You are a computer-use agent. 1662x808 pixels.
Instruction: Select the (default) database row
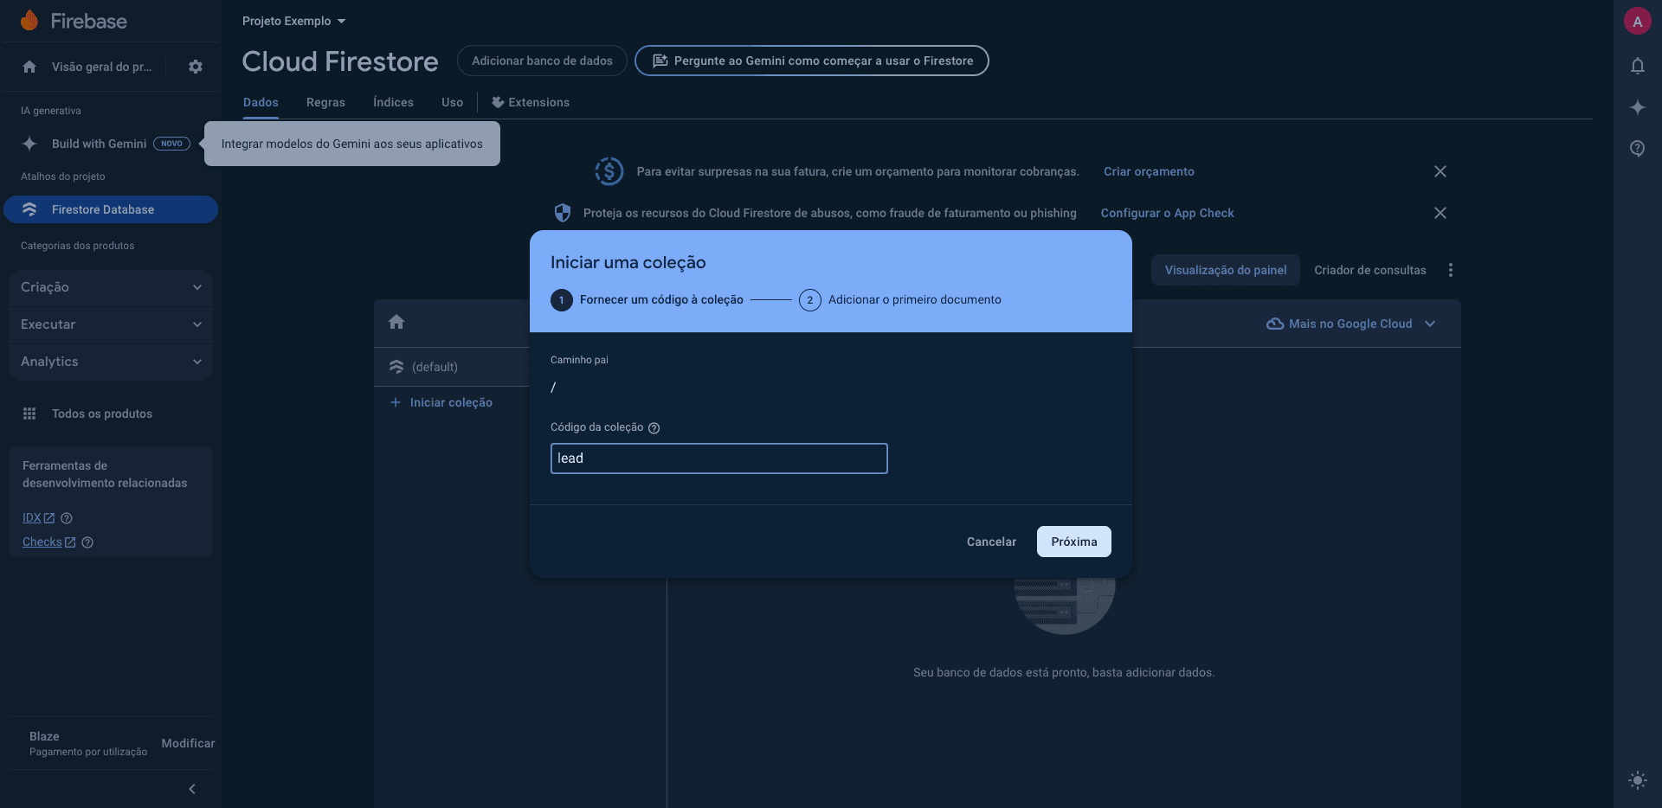[452, 367]
